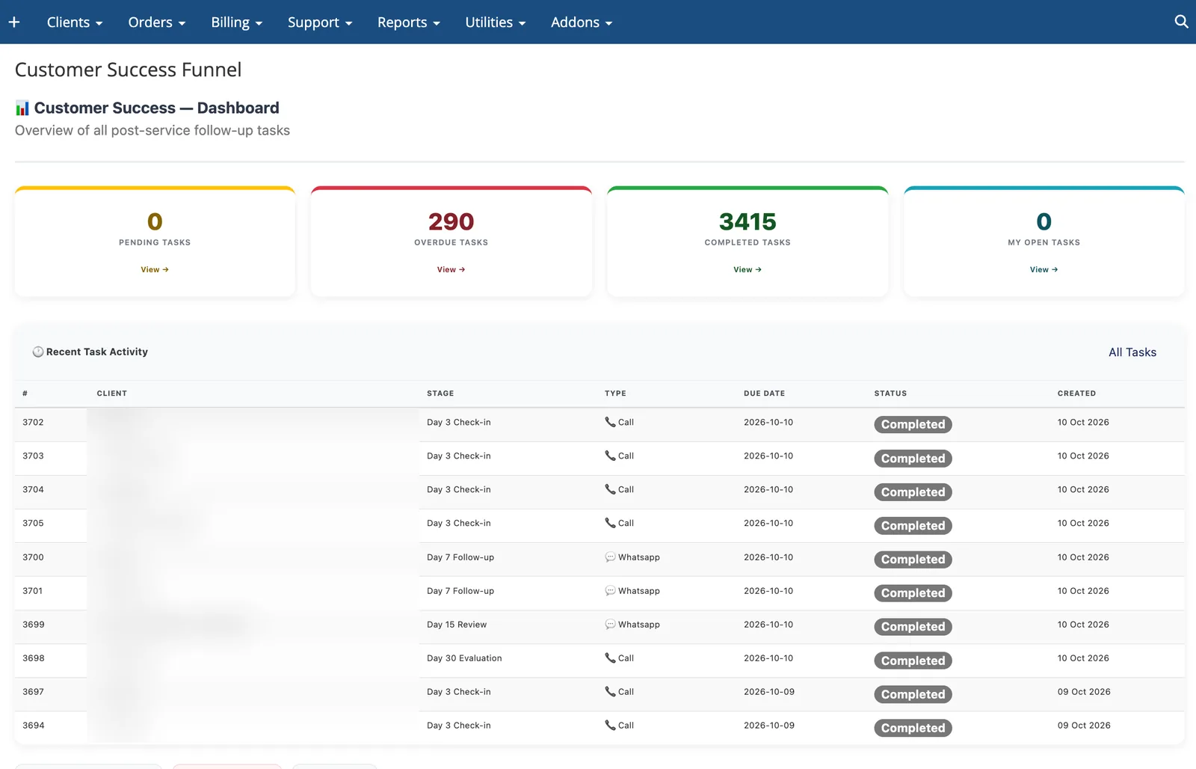Click Day 15 Review stage cell
1196x769 pixels.
(x=457, y=625)
